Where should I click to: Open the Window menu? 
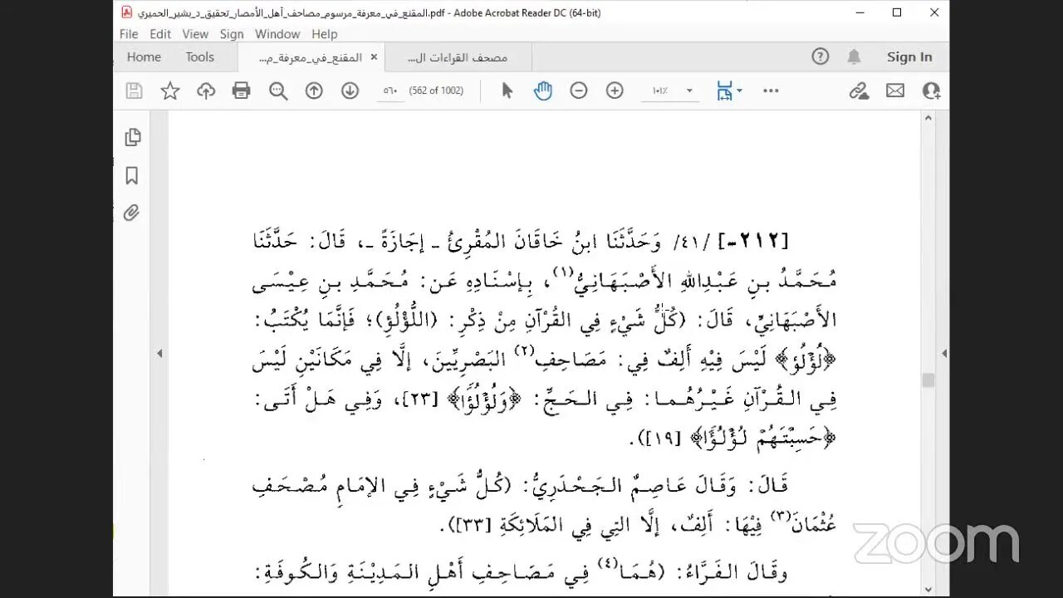coord(277,34)
